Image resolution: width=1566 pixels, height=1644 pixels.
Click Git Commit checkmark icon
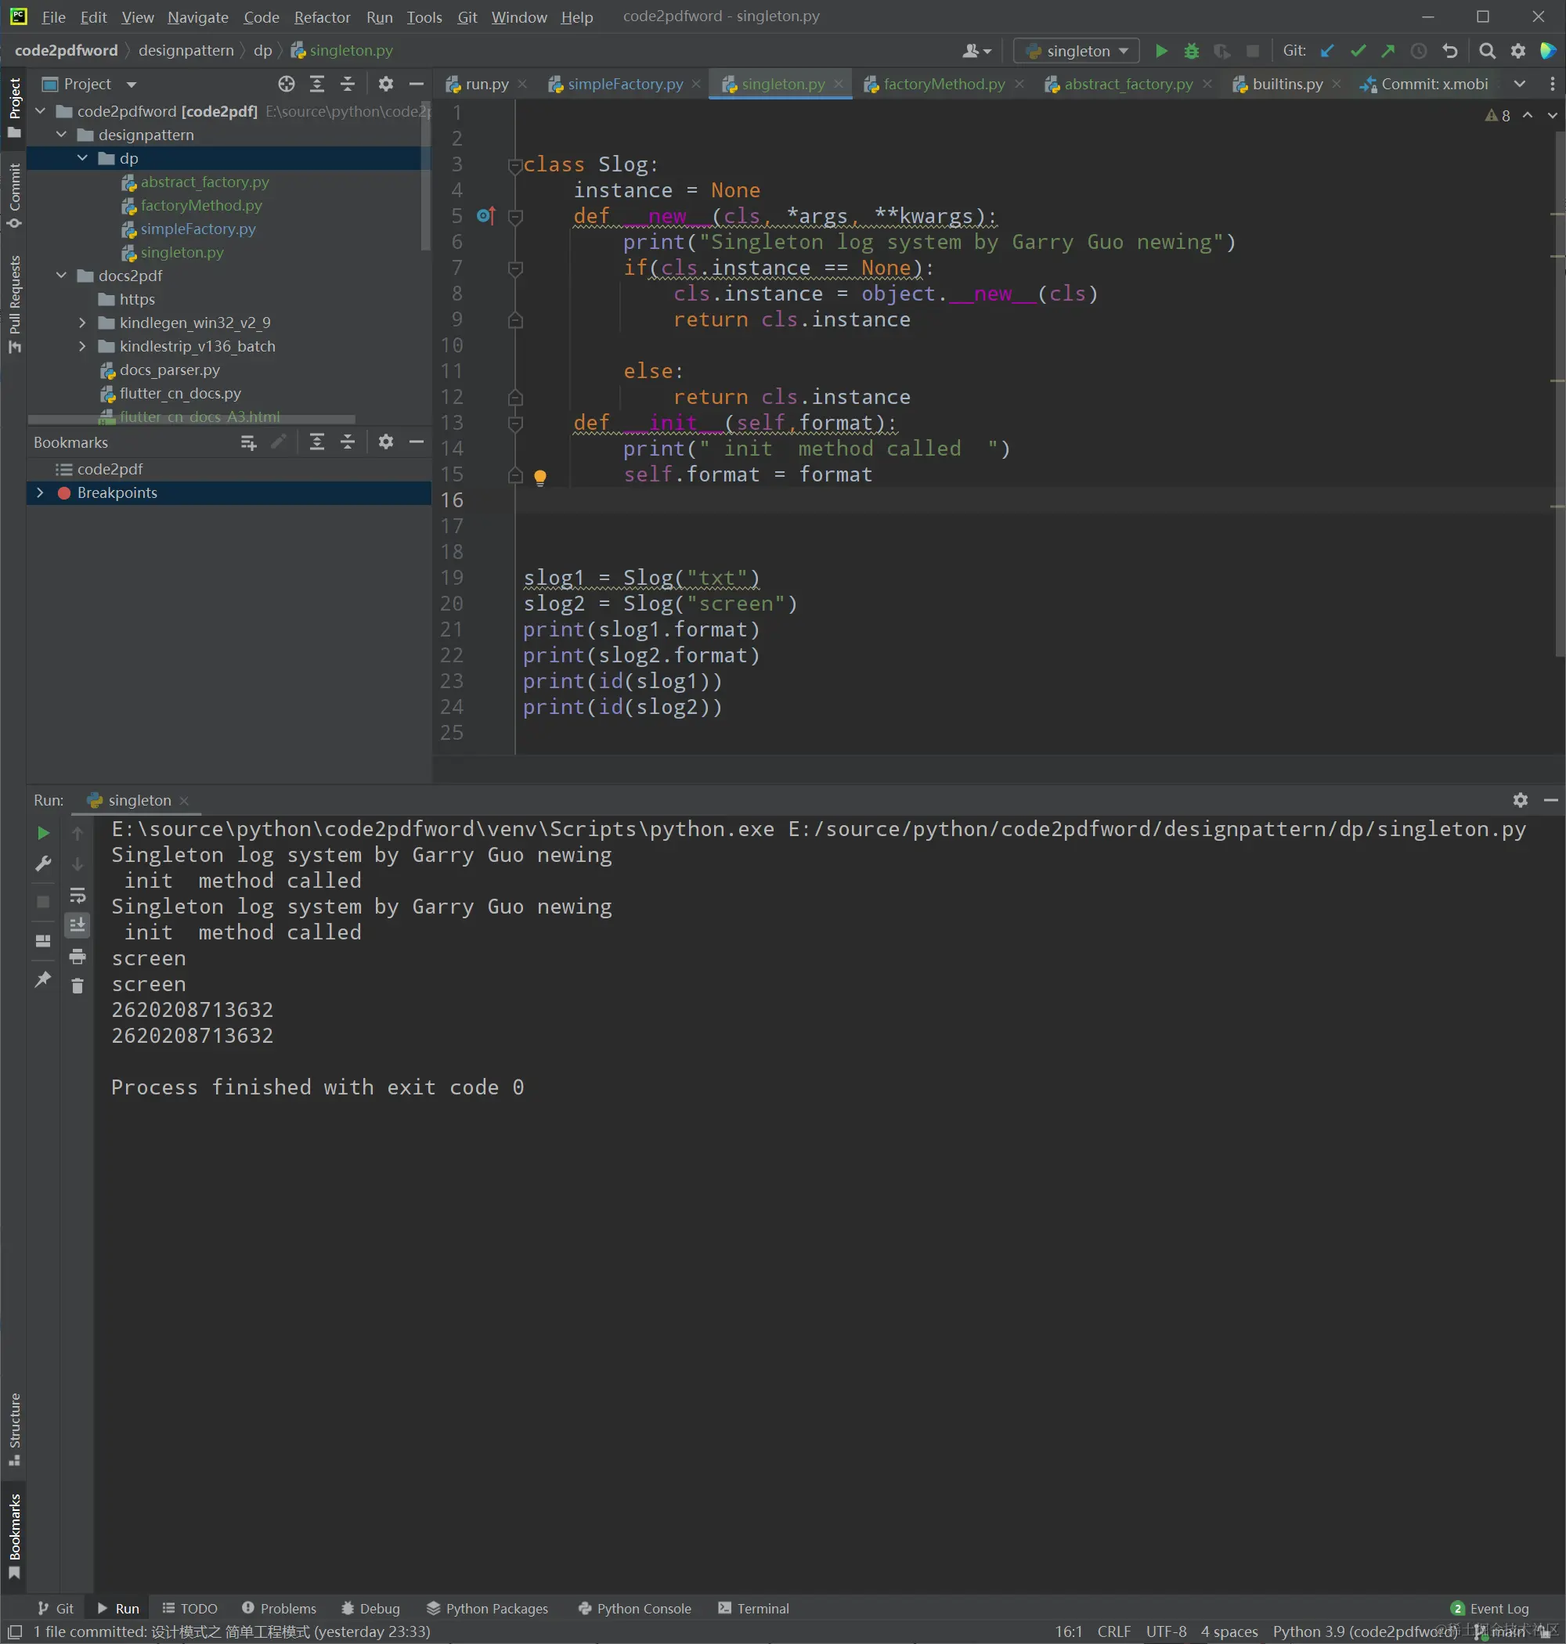pos(1357,51)
